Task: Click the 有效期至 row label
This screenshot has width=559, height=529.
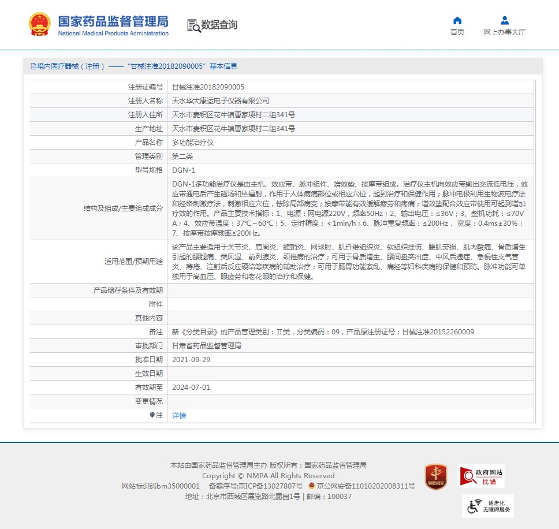Action: (x=148, y=388)
